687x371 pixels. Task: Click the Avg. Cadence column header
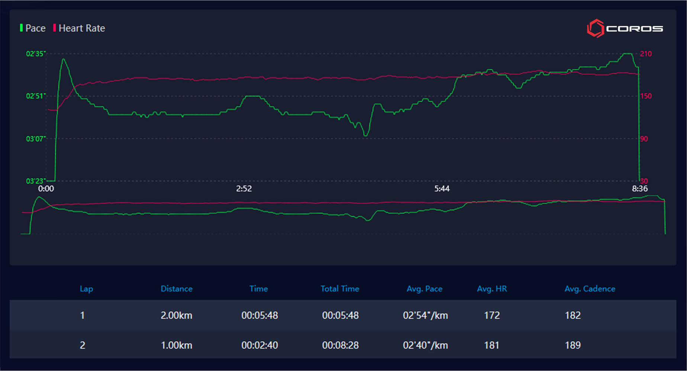click(590, 289)
